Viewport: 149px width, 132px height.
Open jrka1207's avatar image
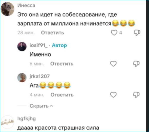(x=22, y=78)
